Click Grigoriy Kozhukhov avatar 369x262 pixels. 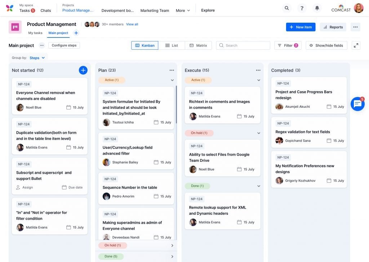click(279, 181)
